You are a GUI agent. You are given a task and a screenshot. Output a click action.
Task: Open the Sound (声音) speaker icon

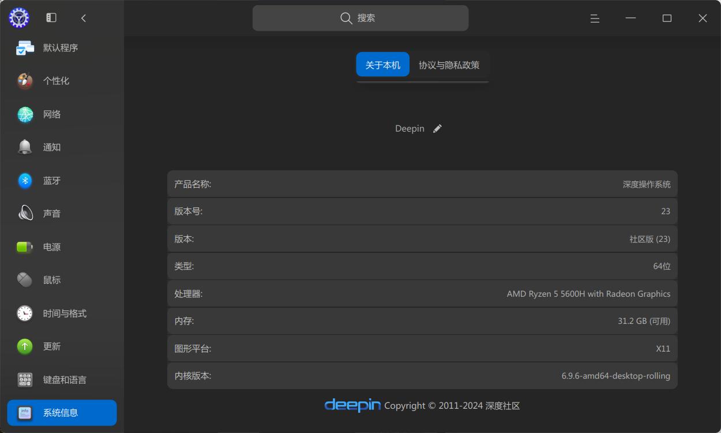click(x=25, y=214)
